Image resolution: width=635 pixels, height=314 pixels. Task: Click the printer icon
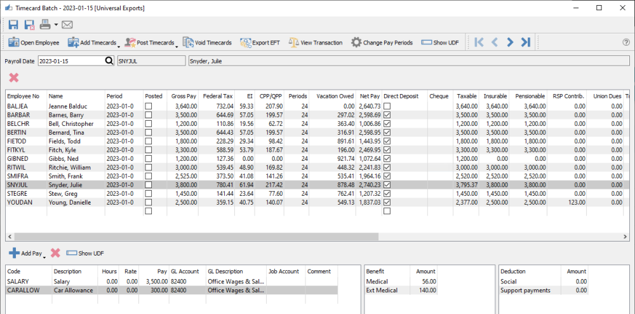(46, 25)
